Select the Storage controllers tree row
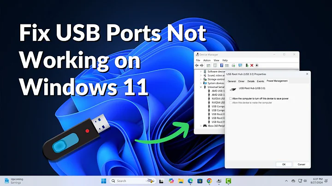The width and height of the screenshot is (332, 186). coord(214,79)
